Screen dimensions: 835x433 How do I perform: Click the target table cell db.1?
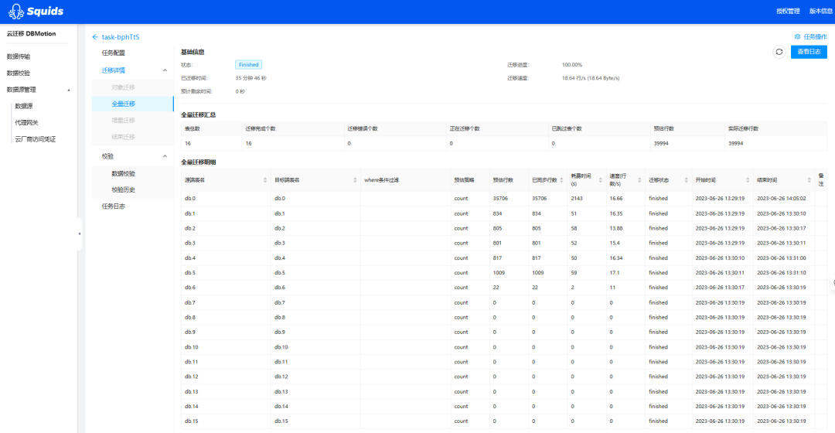(x=280, y=213)
